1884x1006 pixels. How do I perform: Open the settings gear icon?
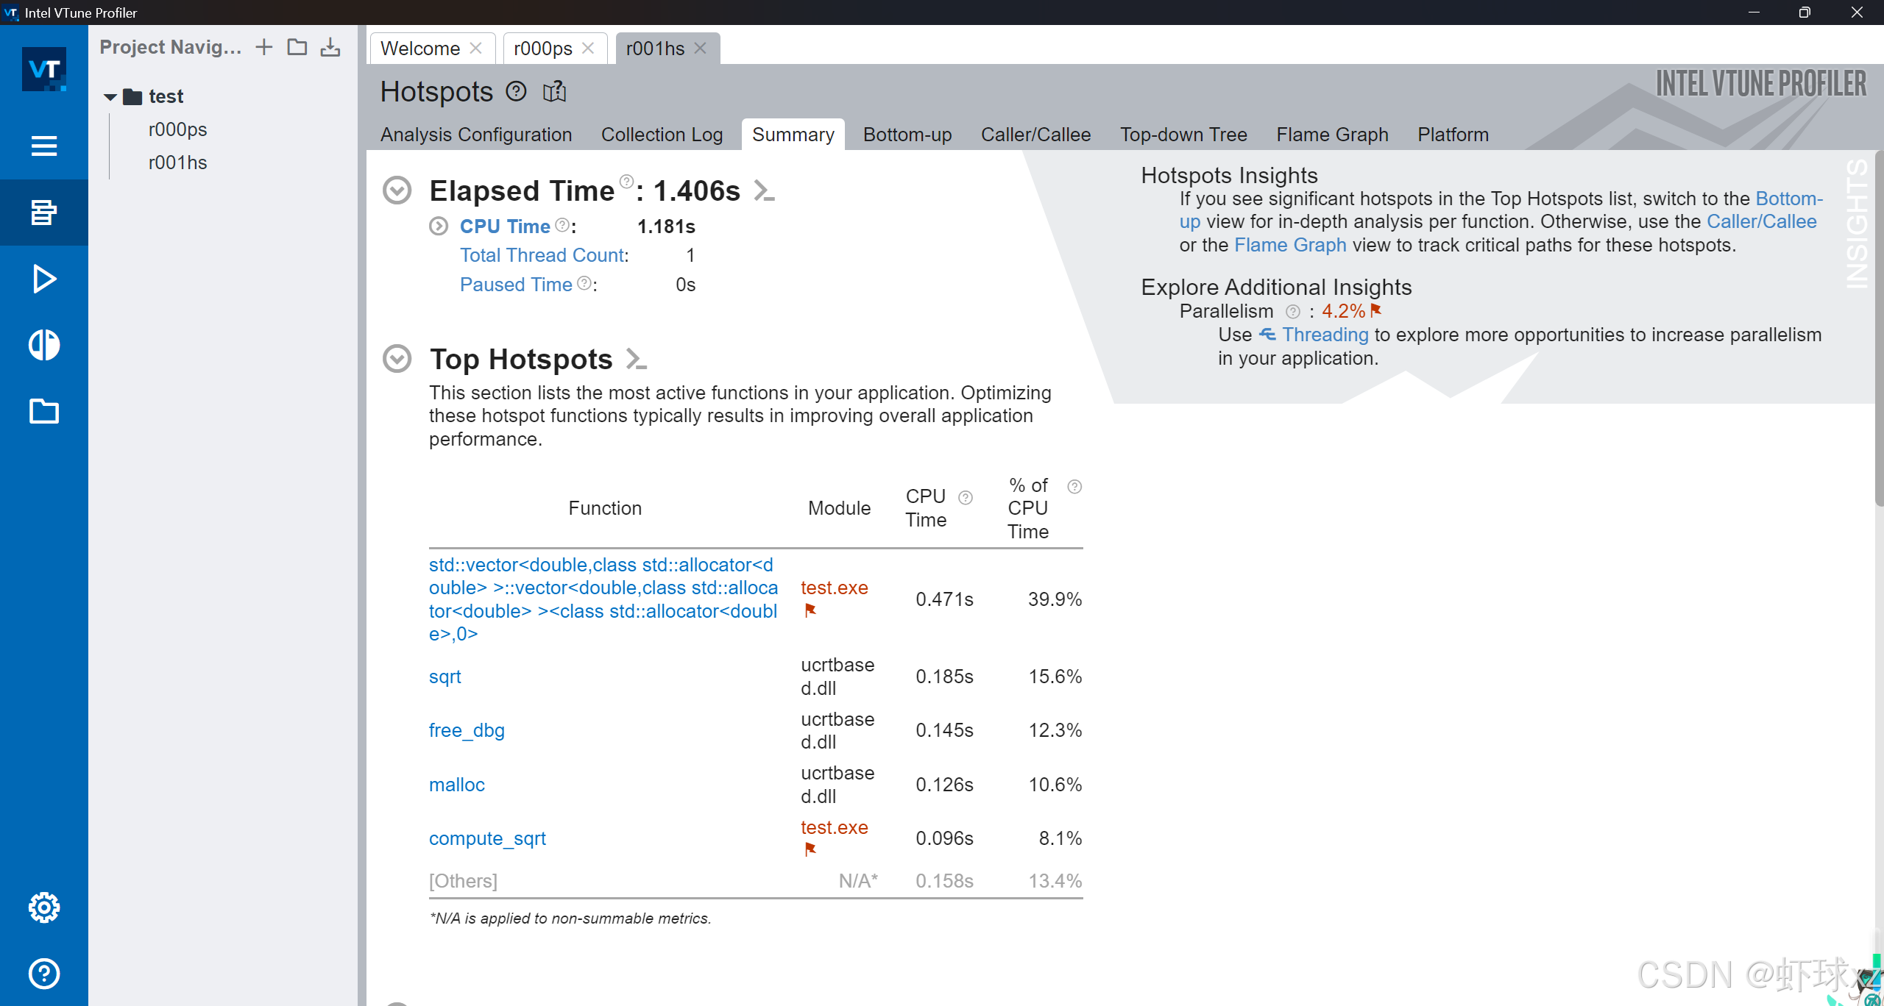(x=44, y=907)
